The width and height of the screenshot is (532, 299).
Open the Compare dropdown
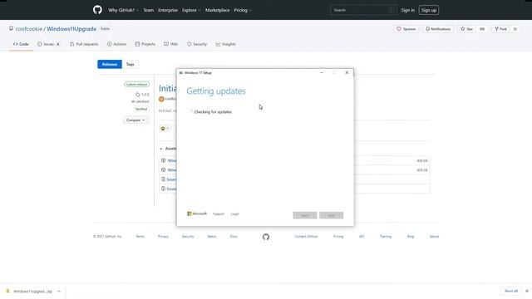coord(135,120)
